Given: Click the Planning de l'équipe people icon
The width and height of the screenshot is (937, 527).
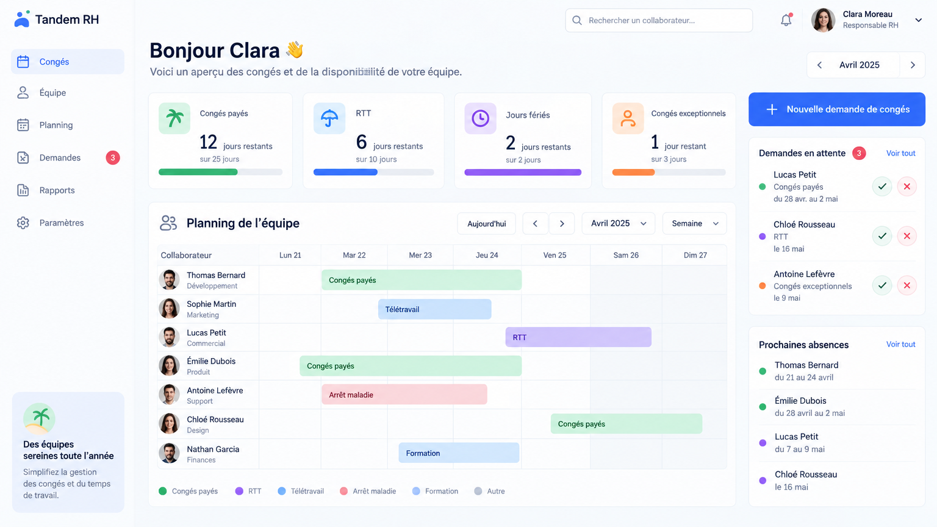Looking at the screenshot, I should (168, 223).
